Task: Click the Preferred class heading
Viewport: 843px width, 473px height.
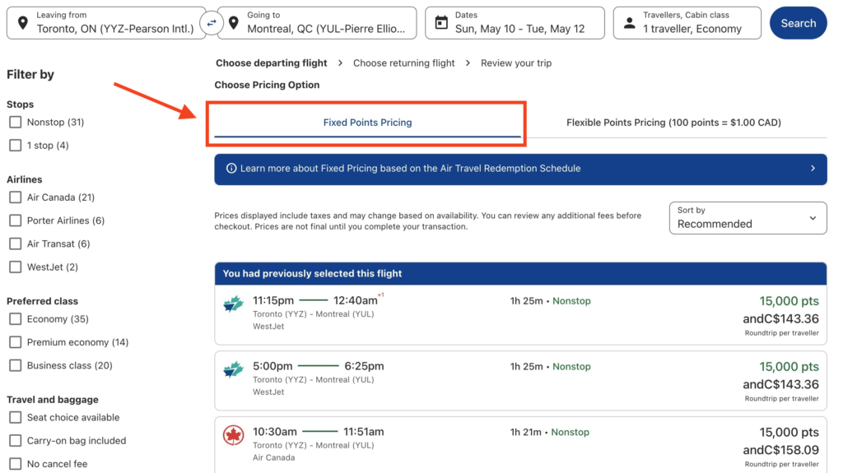Action: point(43,301)
